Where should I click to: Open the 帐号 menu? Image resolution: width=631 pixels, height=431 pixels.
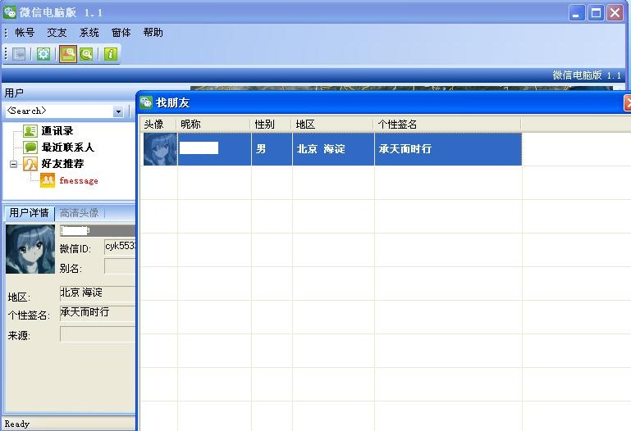pos(25,33)
